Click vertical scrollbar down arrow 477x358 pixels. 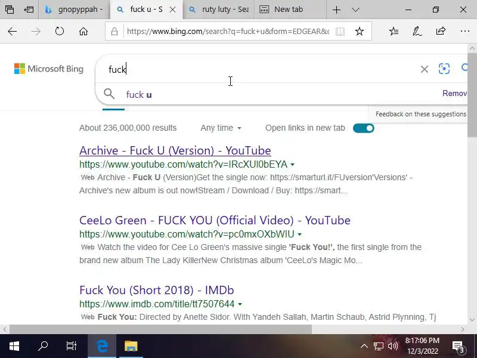472,319
